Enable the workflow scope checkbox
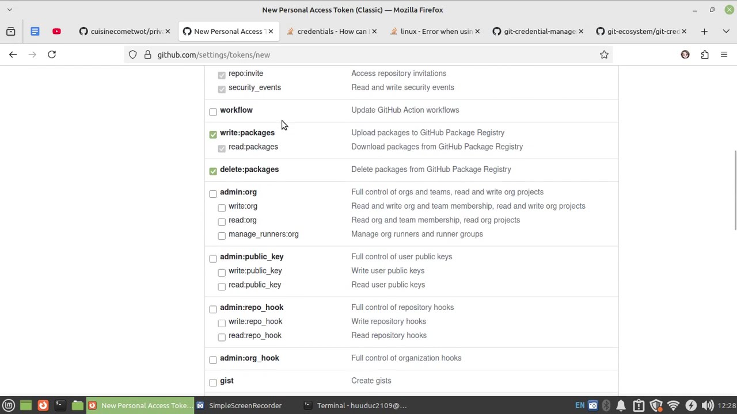 tap(213, 112)
